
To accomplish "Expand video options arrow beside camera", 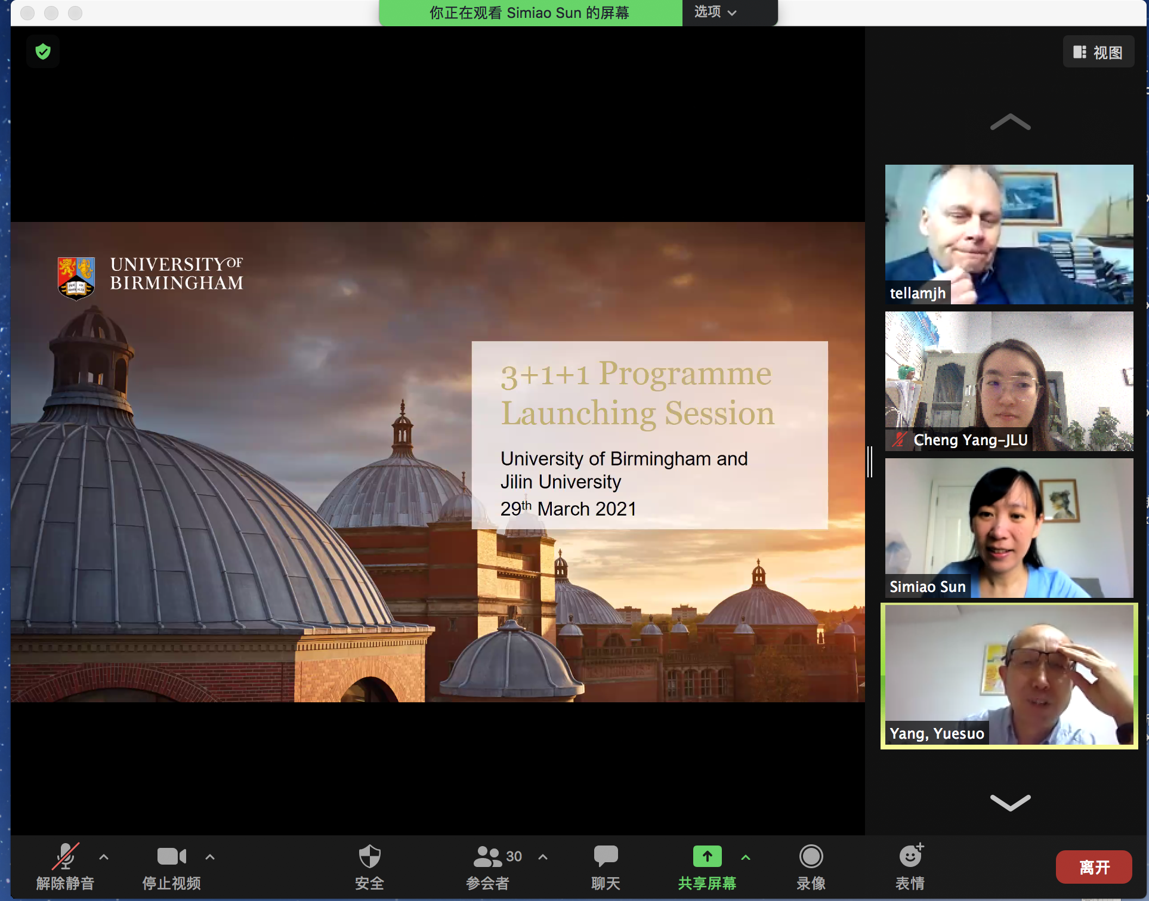I will click(x=210, y=857).
